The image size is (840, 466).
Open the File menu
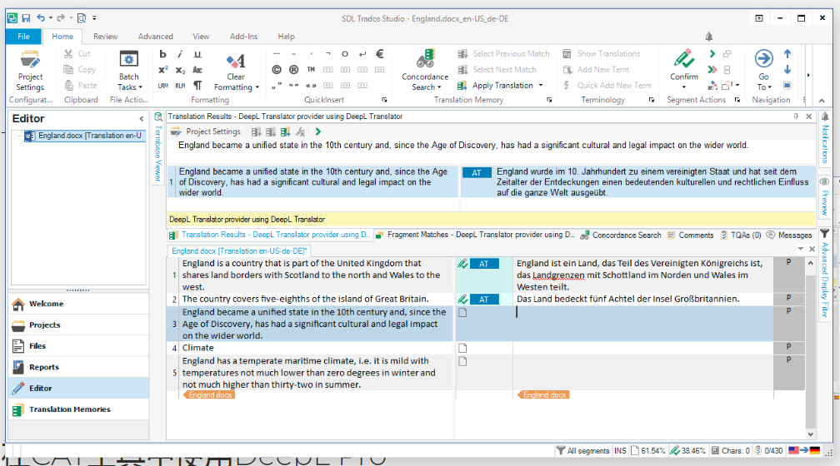click(23, 37)
